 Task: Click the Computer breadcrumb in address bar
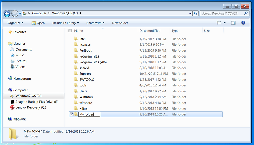[x=39, y=13]
